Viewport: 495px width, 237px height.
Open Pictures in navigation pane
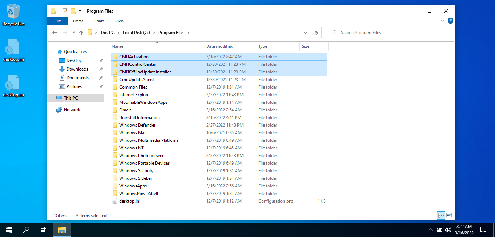[74, 86]
